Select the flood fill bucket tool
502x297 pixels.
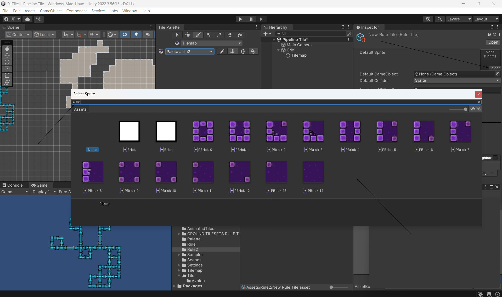[240, 35]
